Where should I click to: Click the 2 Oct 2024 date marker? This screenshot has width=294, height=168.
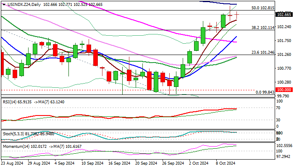click(x=199, y=163)
